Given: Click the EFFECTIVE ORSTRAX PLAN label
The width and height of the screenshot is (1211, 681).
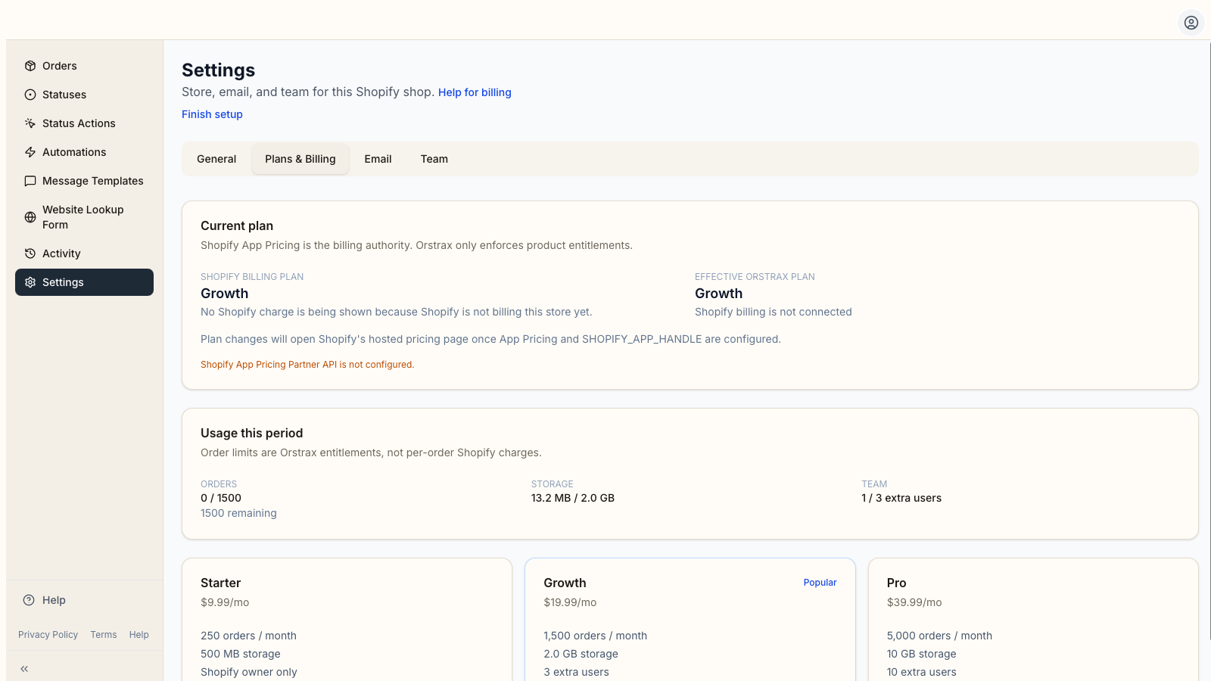Looking at the screenshot, I should click(755, 277).
